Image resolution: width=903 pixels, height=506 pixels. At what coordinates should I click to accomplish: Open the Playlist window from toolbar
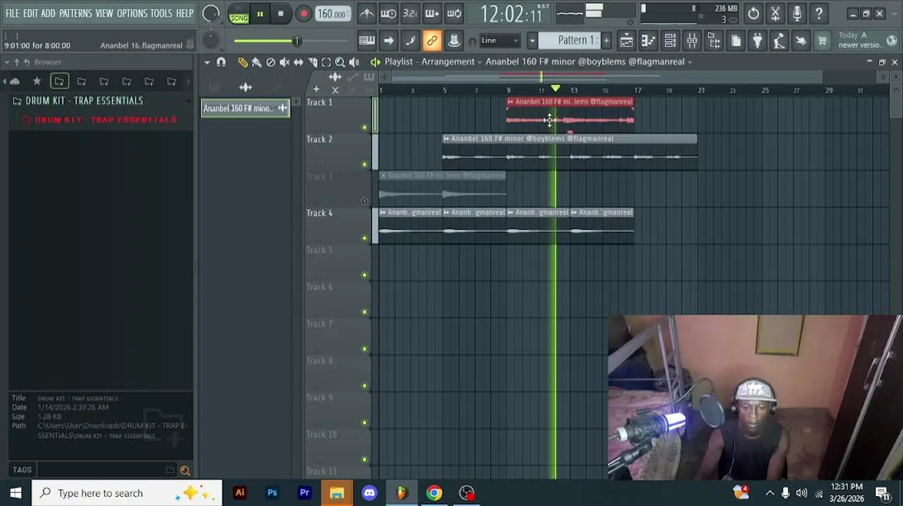[626, 41]
